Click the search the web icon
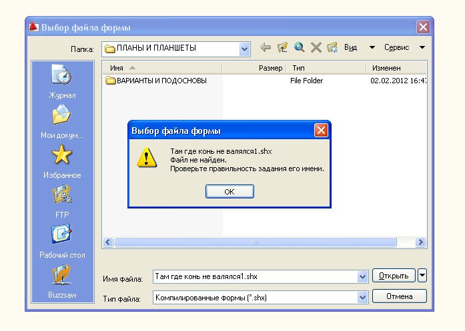 (x=299, y=48)
